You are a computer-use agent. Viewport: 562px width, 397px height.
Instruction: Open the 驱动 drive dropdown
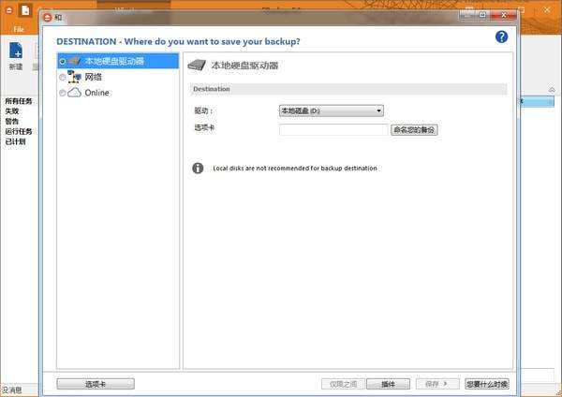pyautogui.click(x=332, y=110)
